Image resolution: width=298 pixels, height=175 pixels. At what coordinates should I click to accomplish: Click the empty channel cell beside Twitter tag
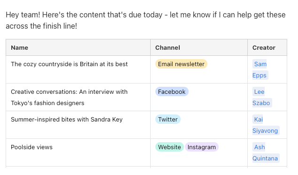coord(214,125)
